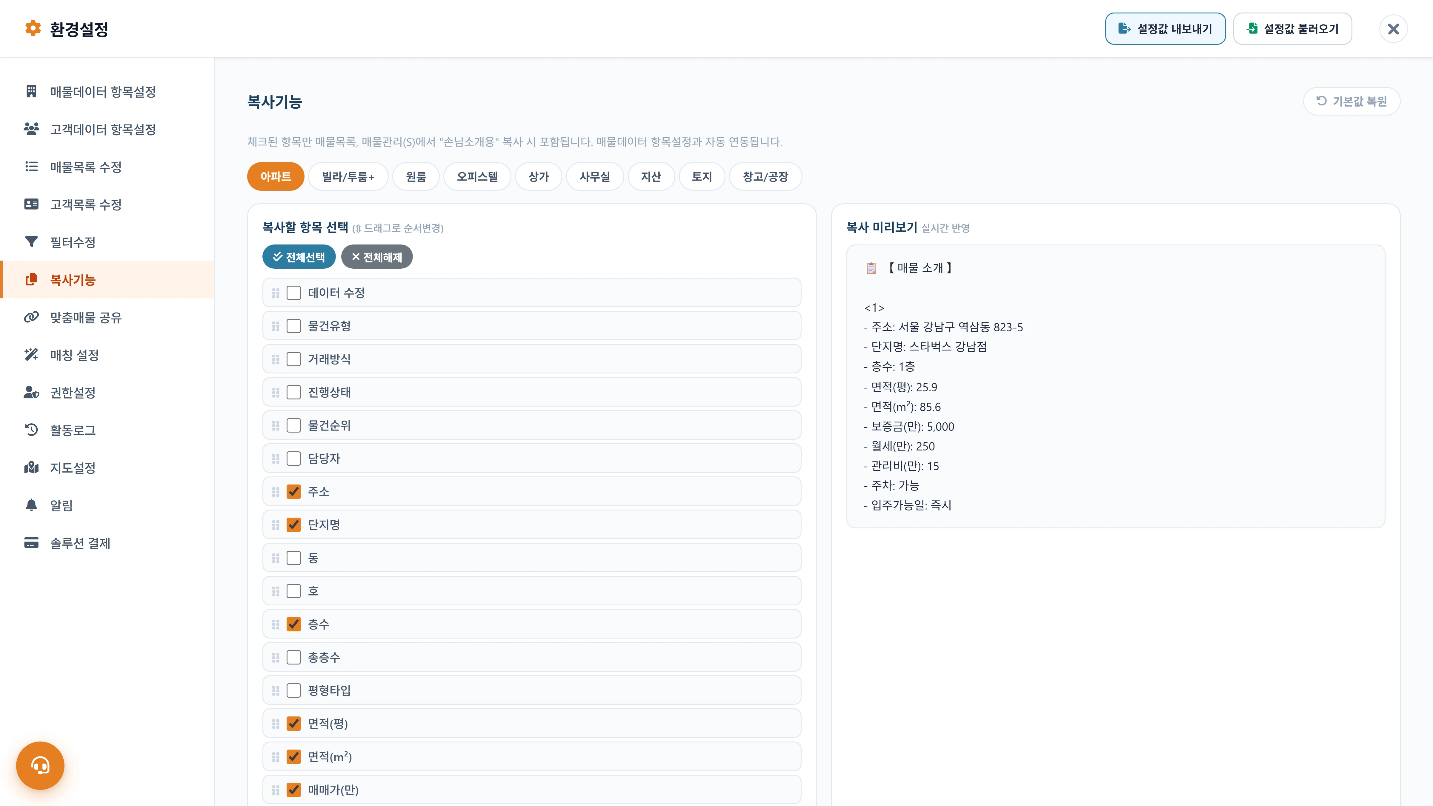Click preview line '입주가능일: 즉시'
This screenshot has width=1433, height=806.
coord(907,505)
